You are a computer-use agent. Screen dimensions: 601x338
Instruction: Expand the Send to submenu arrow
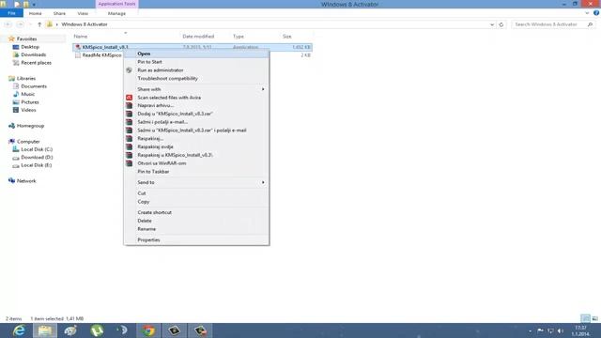[263, 182]
